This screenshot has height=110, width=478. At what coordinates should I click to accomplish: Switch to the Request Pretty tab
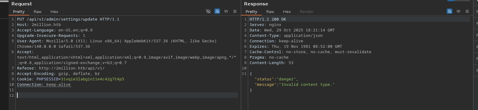click(19, 11)
